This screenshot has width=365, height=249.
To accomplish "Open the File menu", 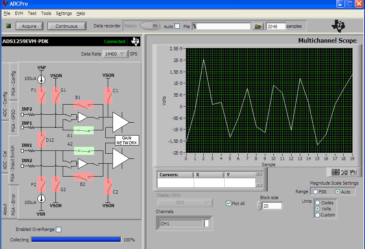I will point(7,14).
